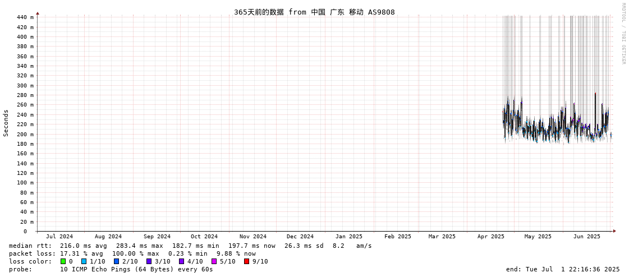The image size is (629, 277).
Task: Select the 'Mar 2025' x-axis label
Action: pos(442,237)
